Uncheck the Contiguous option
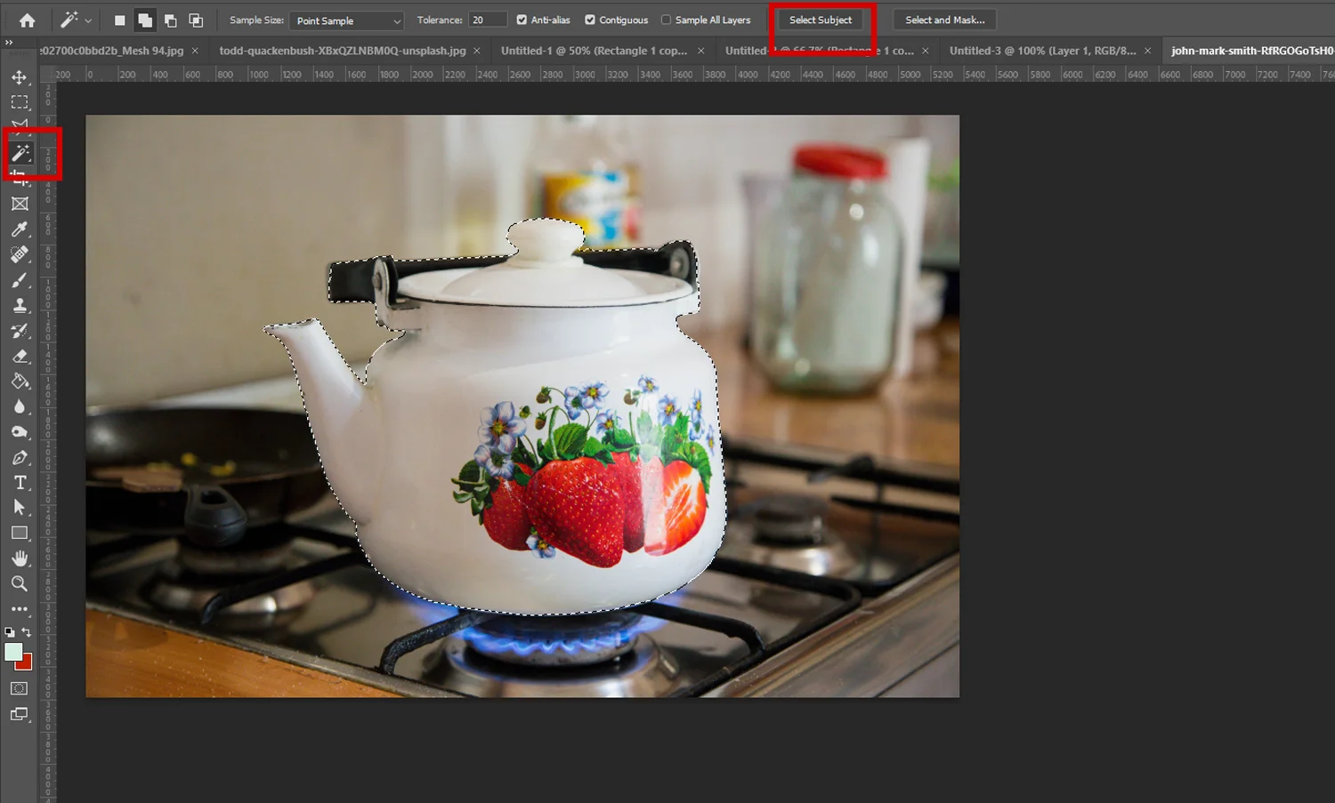The height and width of the screenshot is (803, 1335). coord(590,20)
